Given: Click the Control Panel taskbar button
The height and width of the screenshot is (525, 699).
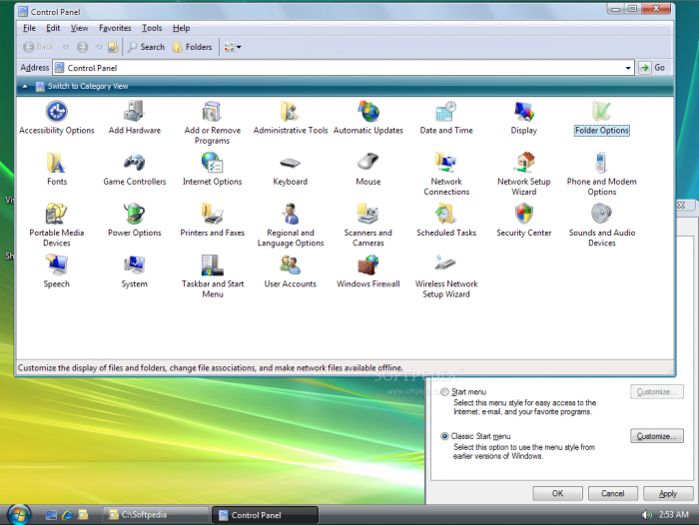Looking at the screenshot, I should tap(265, 515).
